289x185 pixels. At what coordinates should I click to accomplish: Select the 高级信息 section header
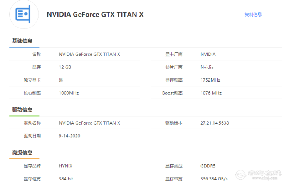(x=22, y=153)
